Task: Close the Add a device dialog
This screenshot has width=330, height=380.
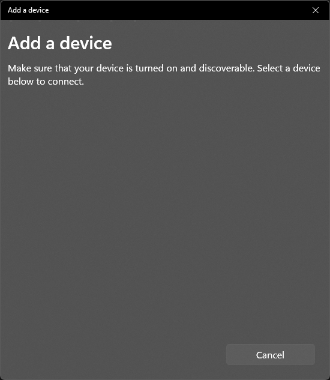Action: (x=316, y=10)
